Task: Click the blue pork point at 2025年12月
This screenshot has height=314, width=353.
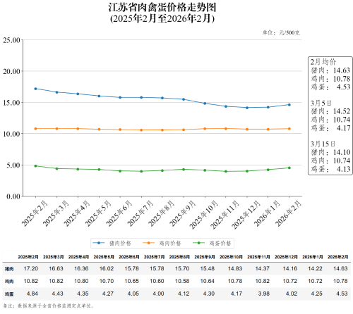Action: click(x=247, y=108)
